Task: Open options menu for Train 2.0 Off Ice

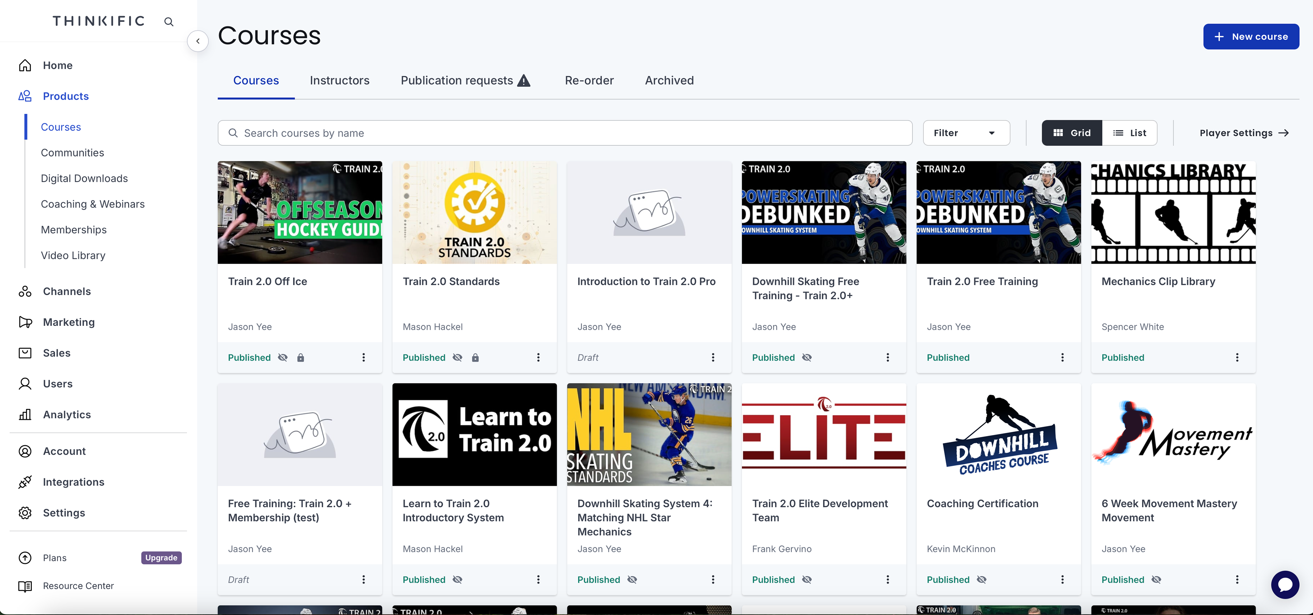Action: click(x=363, y=358)
